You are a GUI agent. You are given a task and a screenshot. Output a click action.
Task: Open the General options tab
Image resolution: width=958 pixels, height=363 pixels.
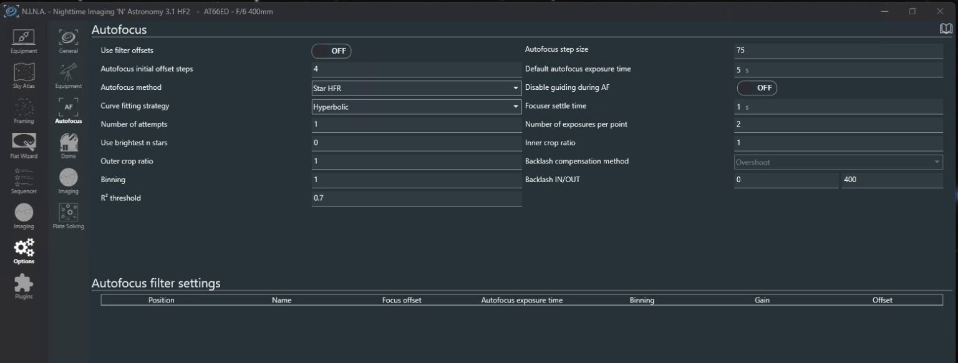click(x=68, y=39)
